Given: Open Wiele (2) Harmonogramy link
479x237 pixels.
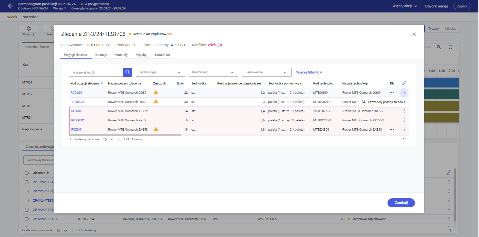Looking at the screenshot, I should [x=177, y=45].
